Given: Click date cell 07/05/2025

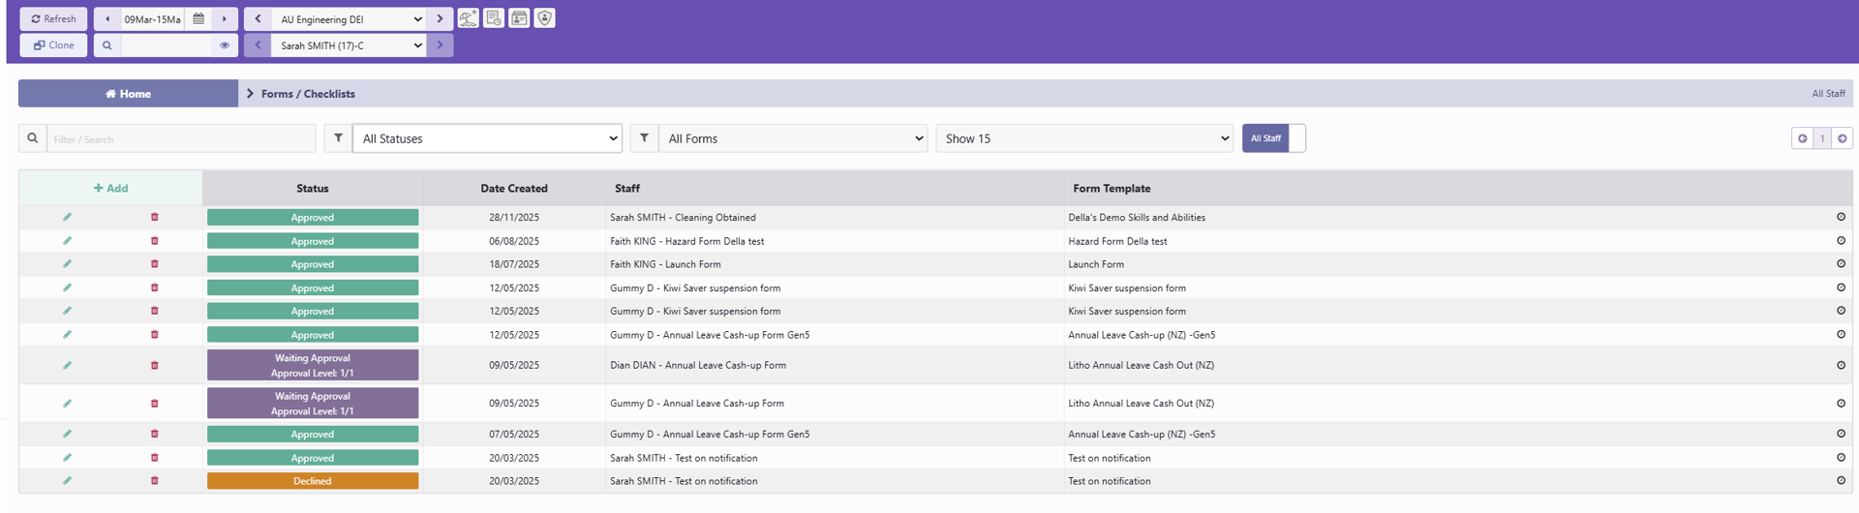Looking at the screenshot, I should click(514, 434).
